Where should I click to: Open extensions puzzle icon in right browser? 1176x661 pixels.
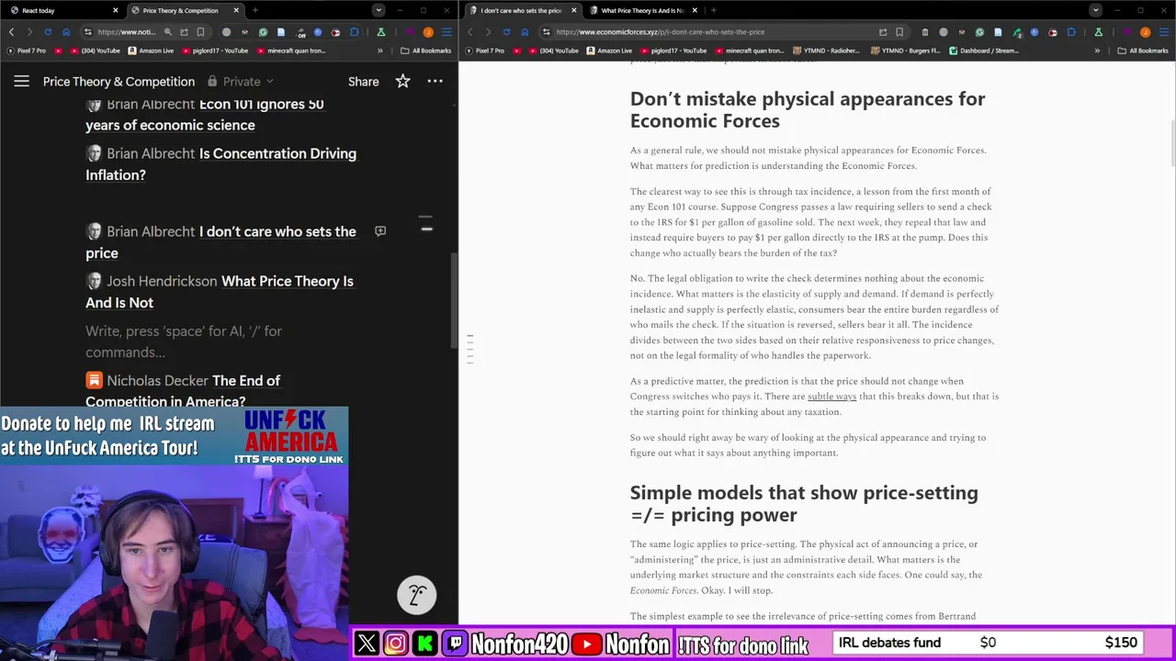click(x=1071, y=32)
